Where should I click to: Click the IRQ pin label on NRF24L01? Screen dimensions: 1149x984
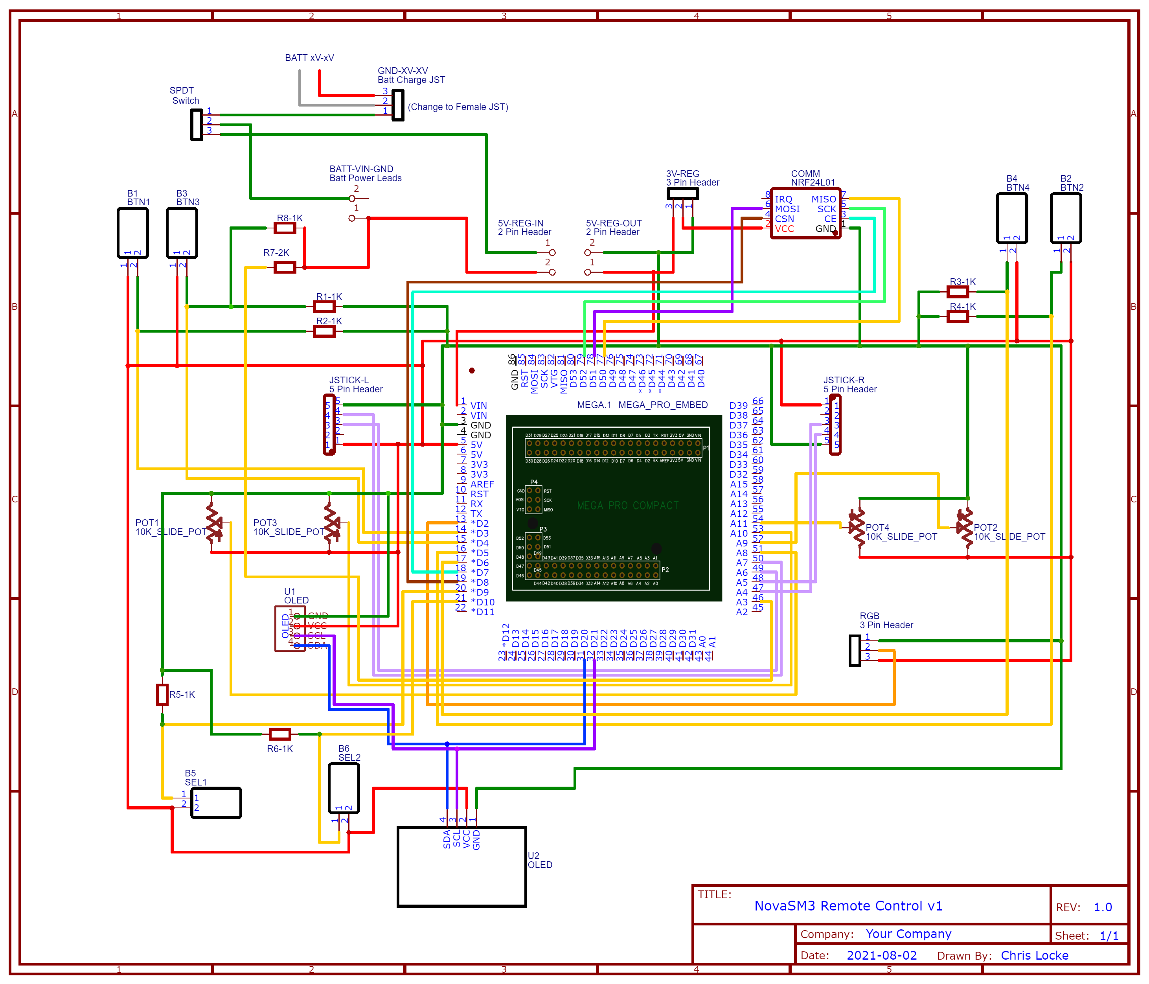click(783, 199)
